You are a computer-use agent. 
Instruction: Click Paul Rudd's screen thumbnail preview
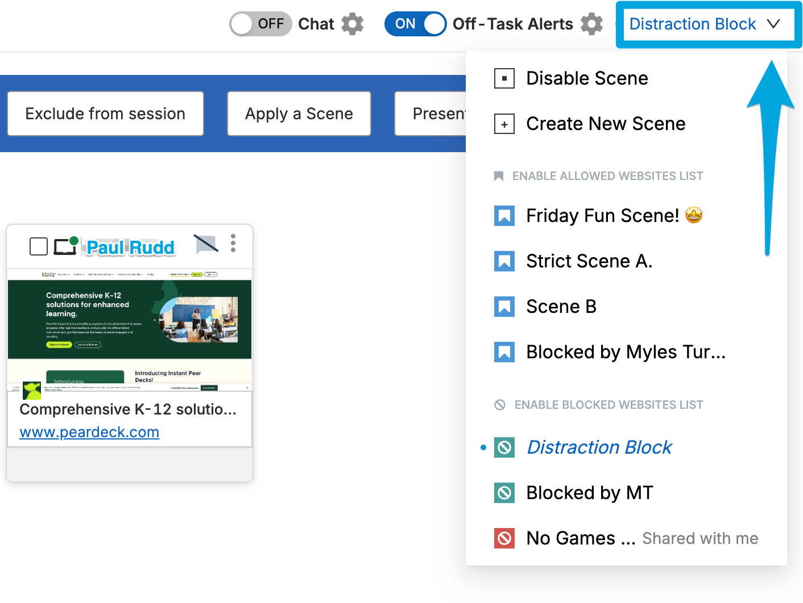(x=130, y=329)
